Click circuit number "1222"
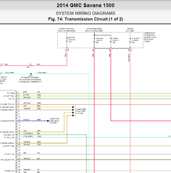The width and height of the screenshot is (171, 173). [x=39, y=95]
